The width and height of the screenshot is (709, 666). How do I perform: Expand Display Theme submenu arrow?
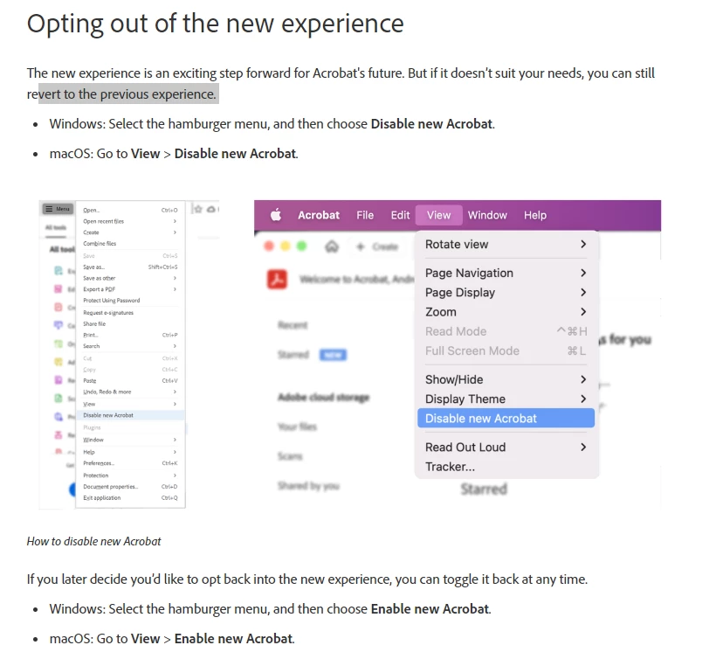pos(583,399)
